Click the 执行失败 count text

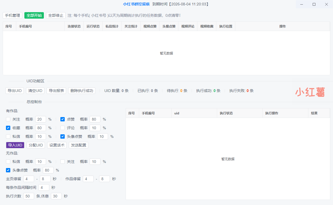point(241,91)
